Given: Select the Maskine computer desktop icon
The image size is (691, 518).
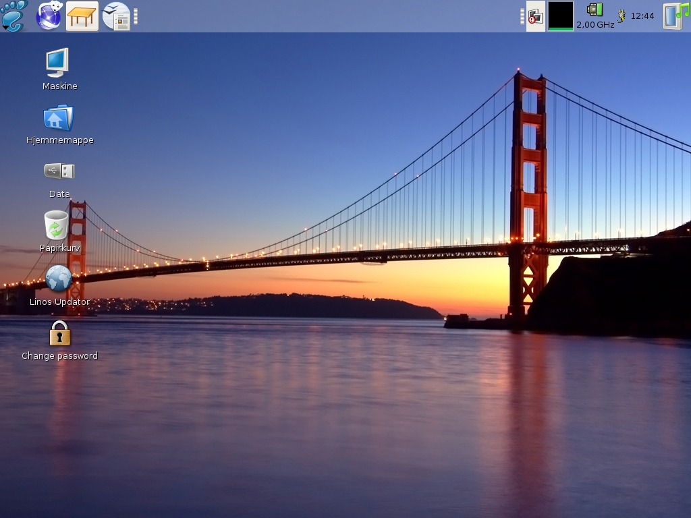Looking at the screenshot, I should point(57,62).
